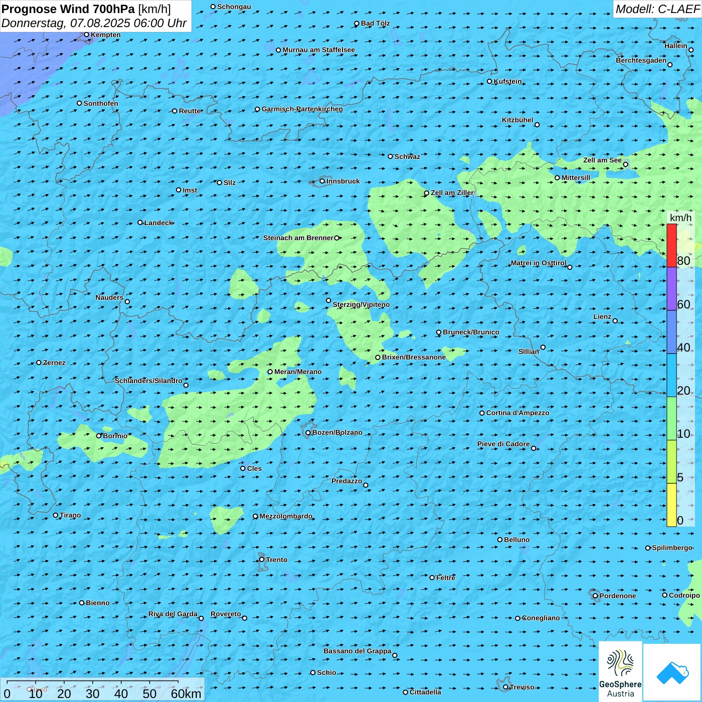Click the 'Pordenone' label
The height and width of the screenshot is (702, 702).
pos(618,596)
